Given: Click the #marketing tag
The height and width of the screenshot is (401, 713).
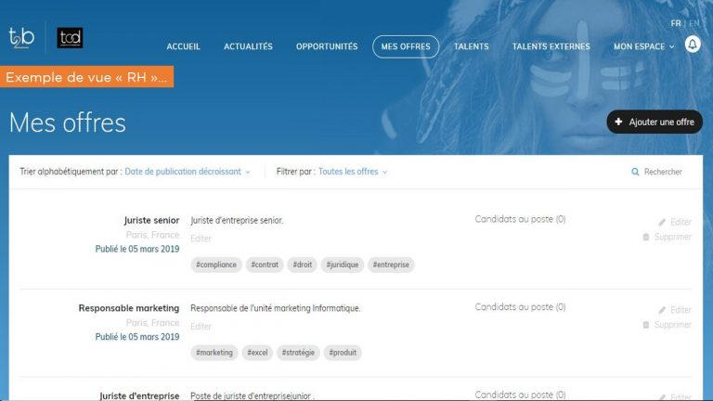Looking at the screenshot, I should pyautogui.click(x=214, y=353).
